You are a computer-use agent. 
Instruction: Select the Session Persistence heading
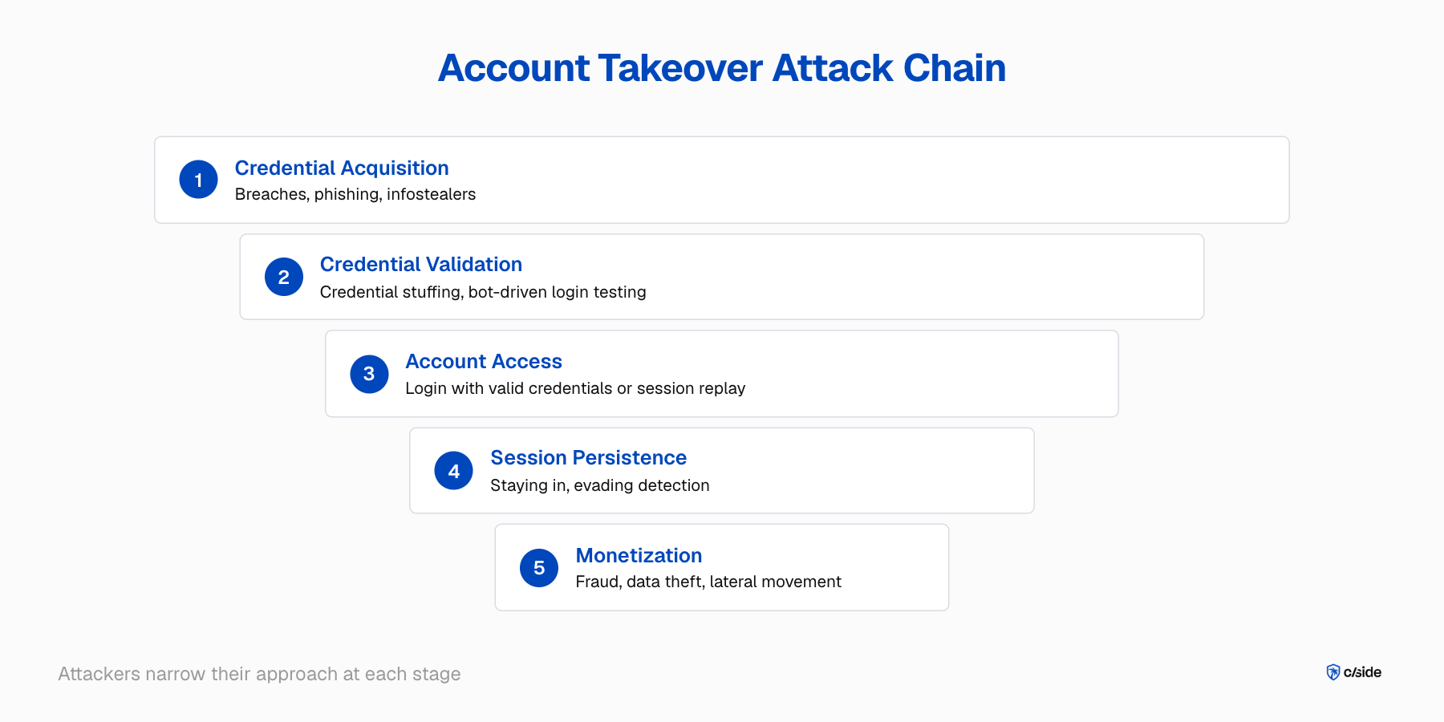click(x=589, y=457)
